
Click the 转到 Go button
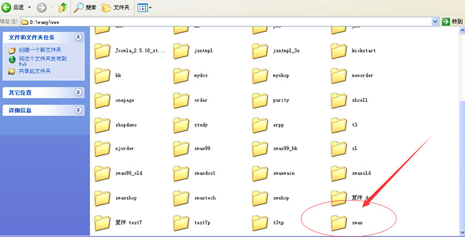tap(452, 21)
